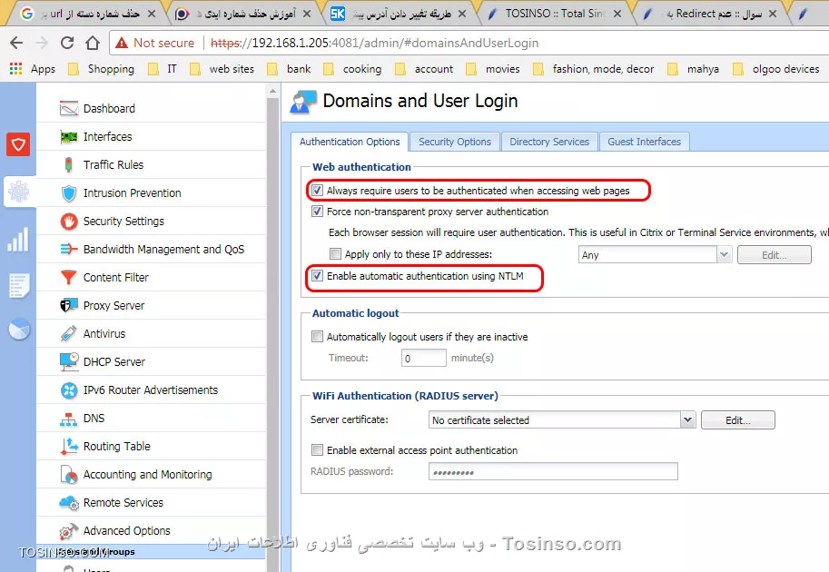The image size is (829, 572).
Task: Click the bar chart status icon
Action: 18,240
